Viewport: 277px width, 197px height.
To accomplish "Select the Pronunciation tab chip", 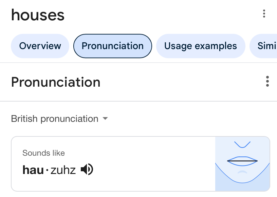I will 113,46.
